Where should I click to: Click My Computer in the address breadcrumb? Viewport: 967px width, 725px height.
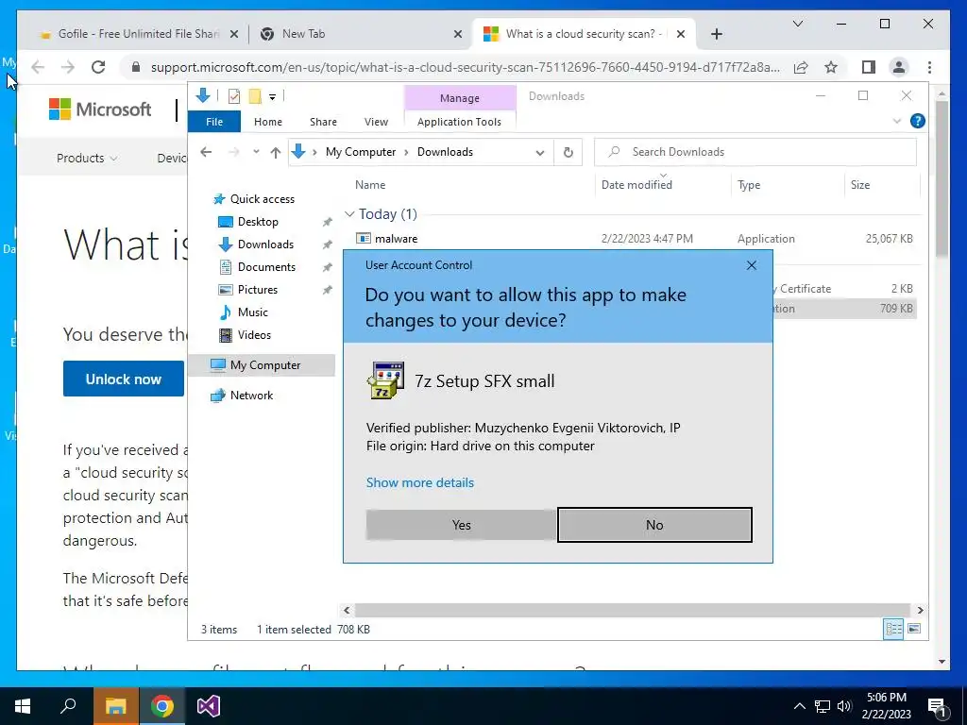[x=361, y=152]
